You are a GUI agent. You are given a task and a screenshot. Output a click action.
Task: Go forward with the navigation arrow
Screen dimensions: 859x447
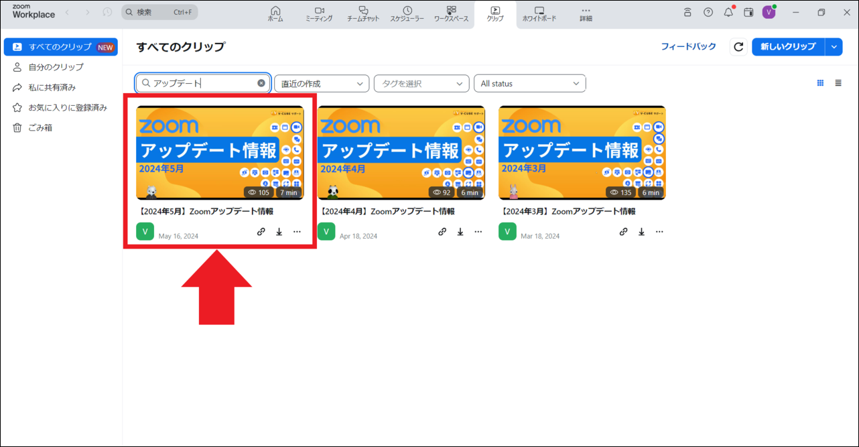(87, 12)
